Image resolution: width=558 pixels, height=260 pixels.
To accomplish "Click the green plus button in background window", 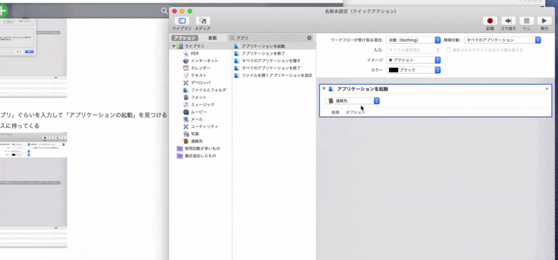I will tap(3, 11).
